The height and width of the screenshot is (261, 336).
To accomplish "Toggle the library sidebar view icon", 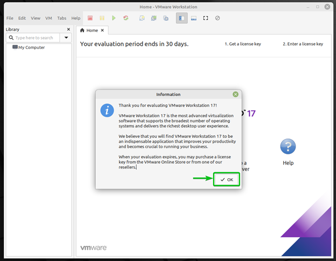I will (x=181, y=18).
